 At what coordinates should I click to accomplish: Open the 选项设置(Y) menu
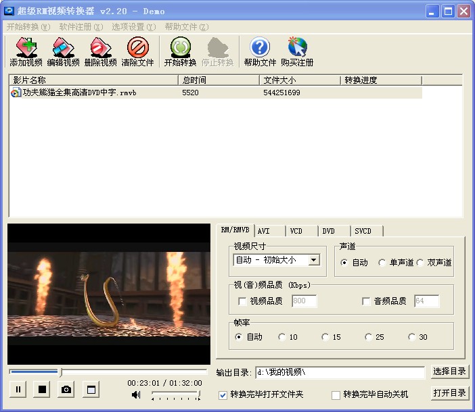(134, 27)
